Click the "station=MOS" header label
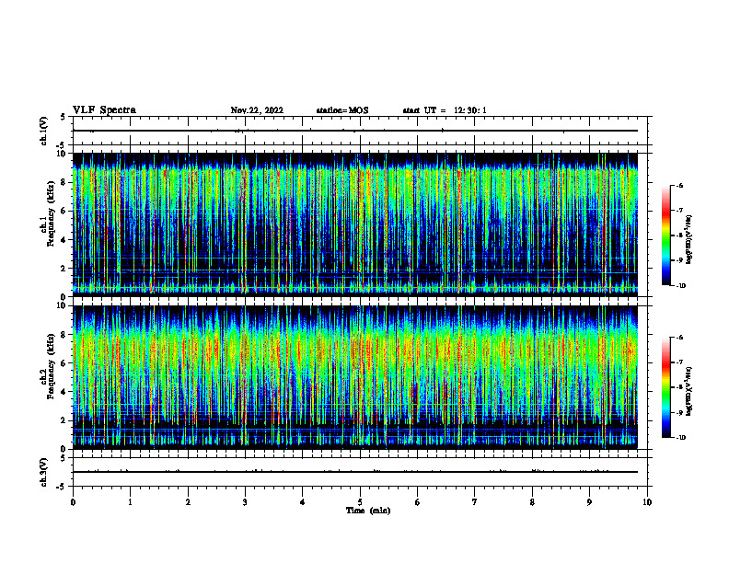729x563 pixels. click(x=342, y=110)
